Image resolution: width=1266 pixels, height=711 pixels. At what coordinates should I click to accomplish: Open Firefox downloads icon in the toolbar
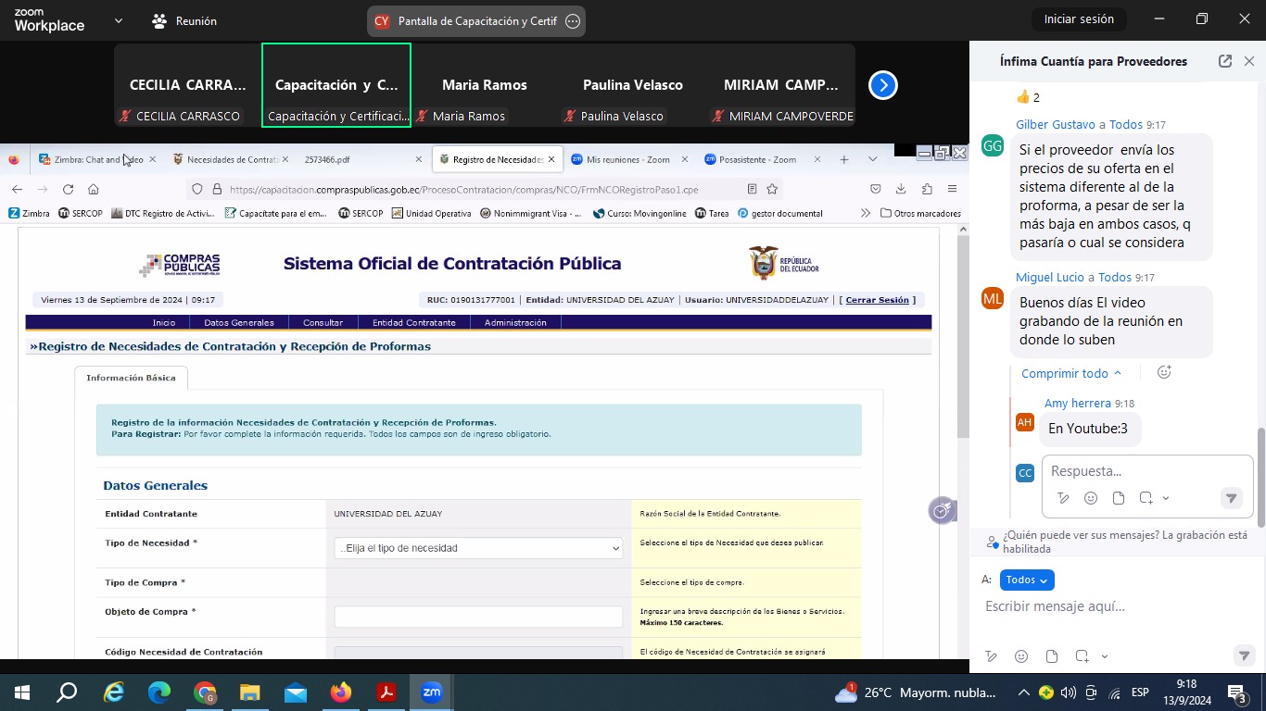(900, 189)
